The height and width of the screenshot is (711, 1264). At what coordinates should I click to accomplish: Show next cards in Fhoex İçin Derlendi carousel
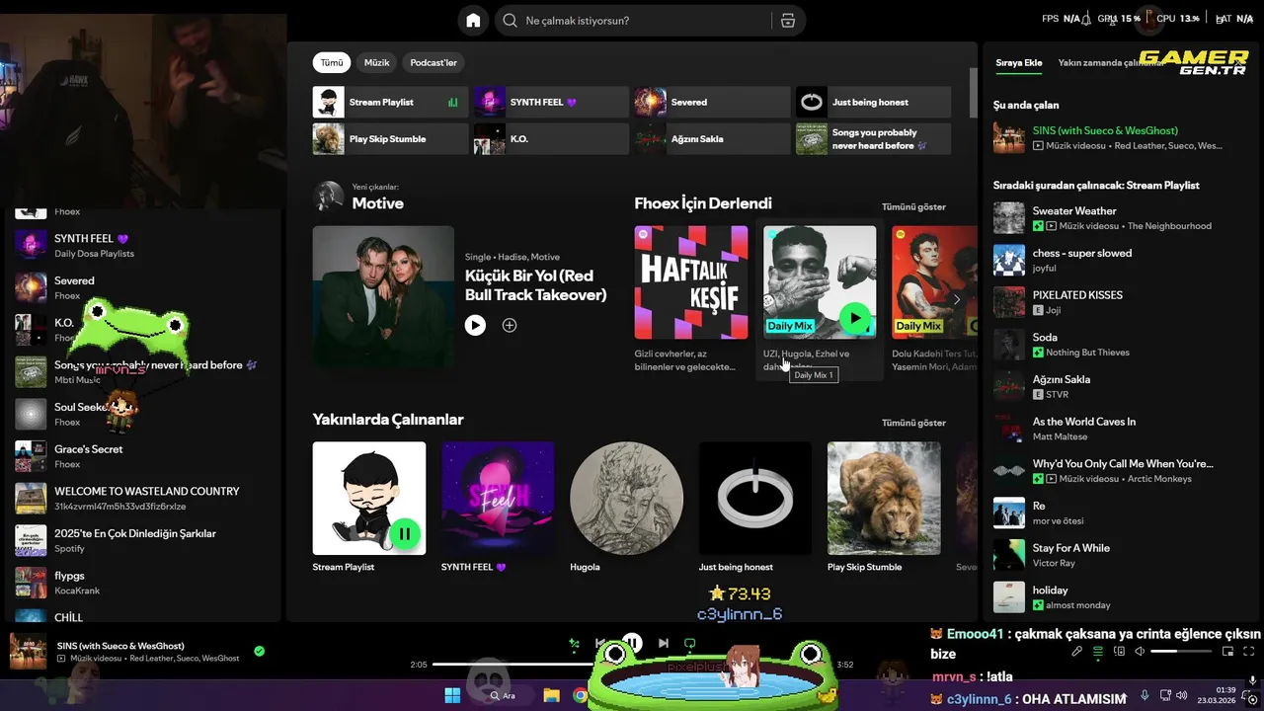[956, 299]
